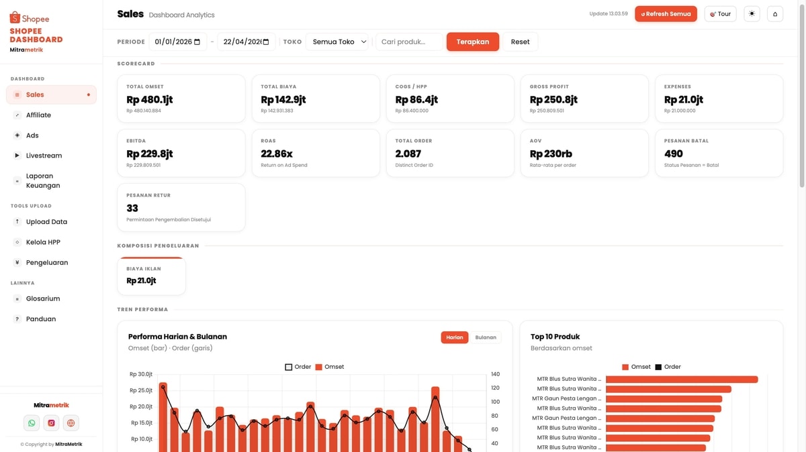Click the Upload Data arrow icon
Image resolution: width=806 pixels, height=452 pixels.
point(17,222)
